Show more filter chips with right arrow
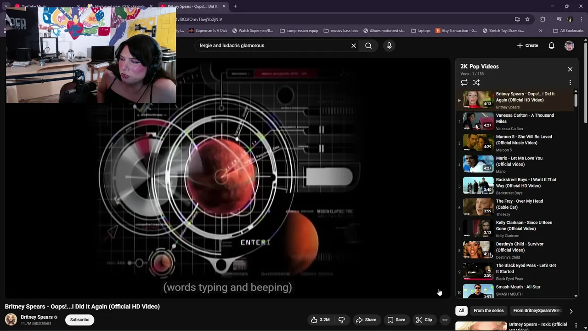The height and width of the screenshot is (331, 588). (x=571, y=311)
